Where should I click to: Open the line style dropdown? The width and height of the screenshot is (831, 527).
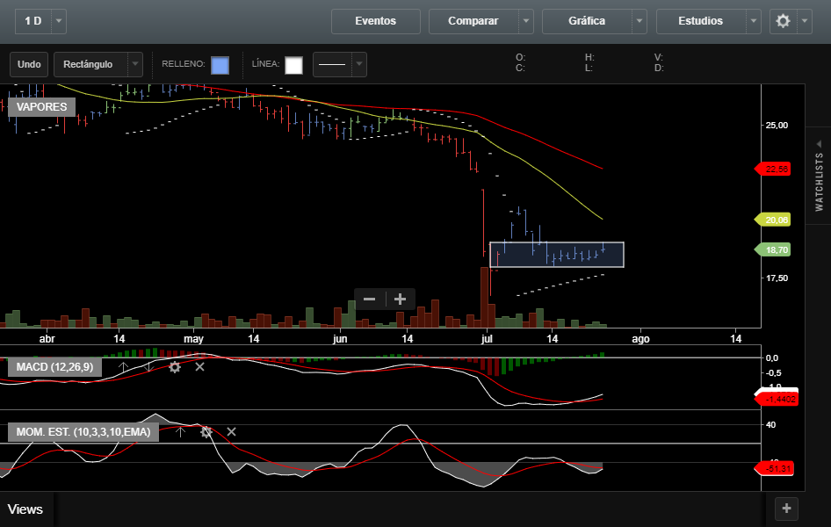(358, 64)
